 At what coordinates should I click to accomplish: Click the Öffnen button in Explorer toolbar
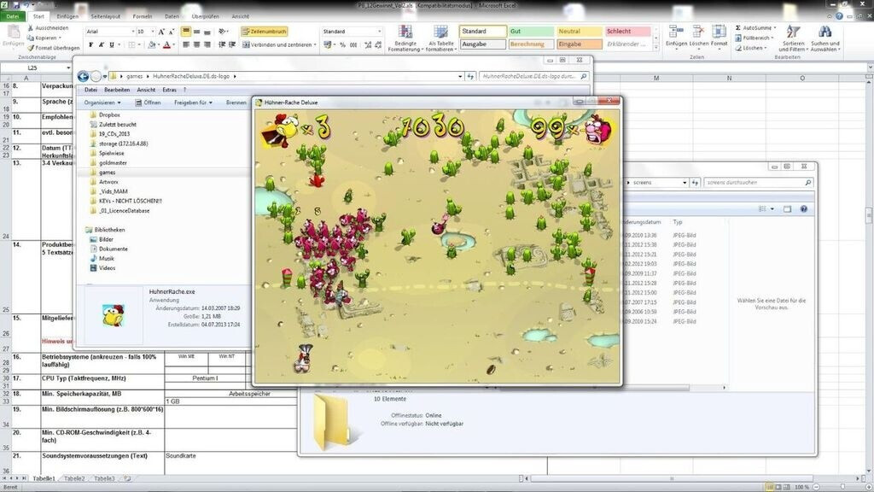coord(148,102)
